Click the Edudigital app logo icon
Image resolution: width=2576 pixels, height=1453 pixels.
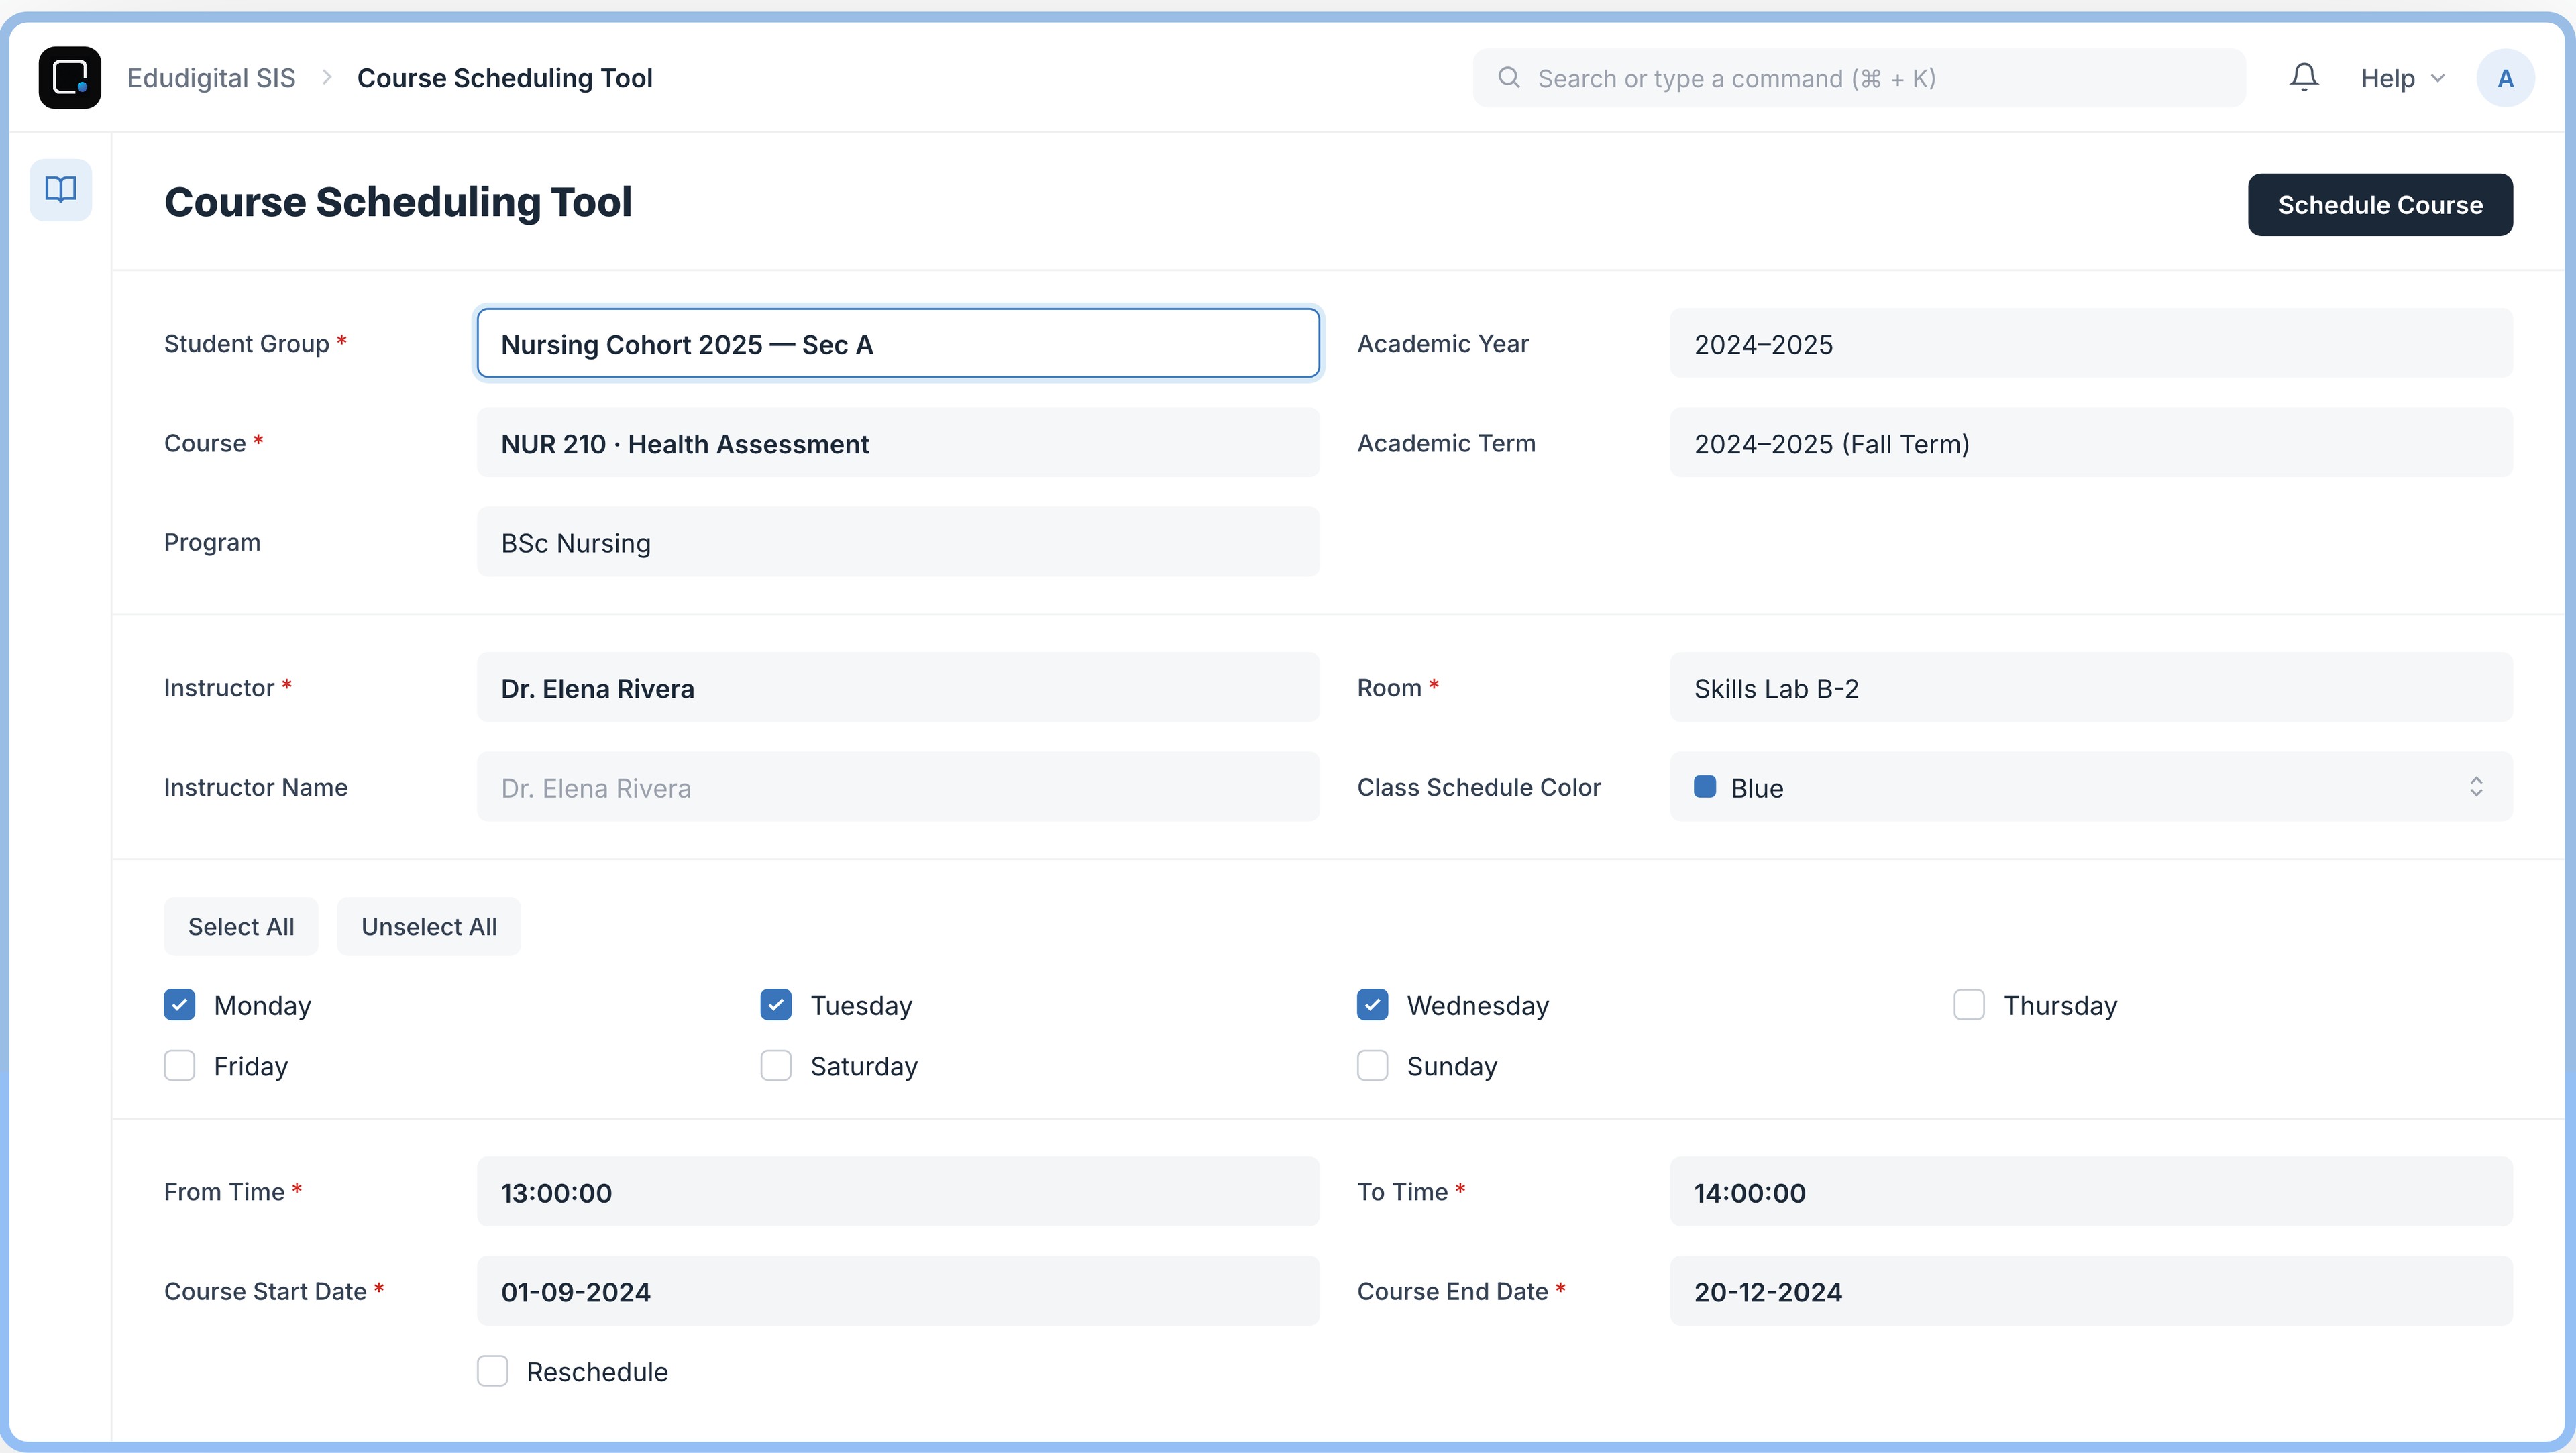tap(70, 78)
